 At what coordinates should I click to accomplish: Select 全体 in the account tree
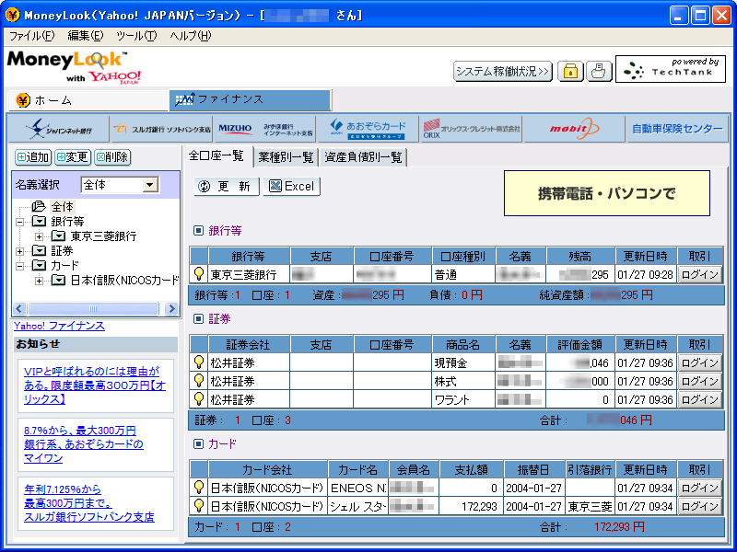[62, 206]
